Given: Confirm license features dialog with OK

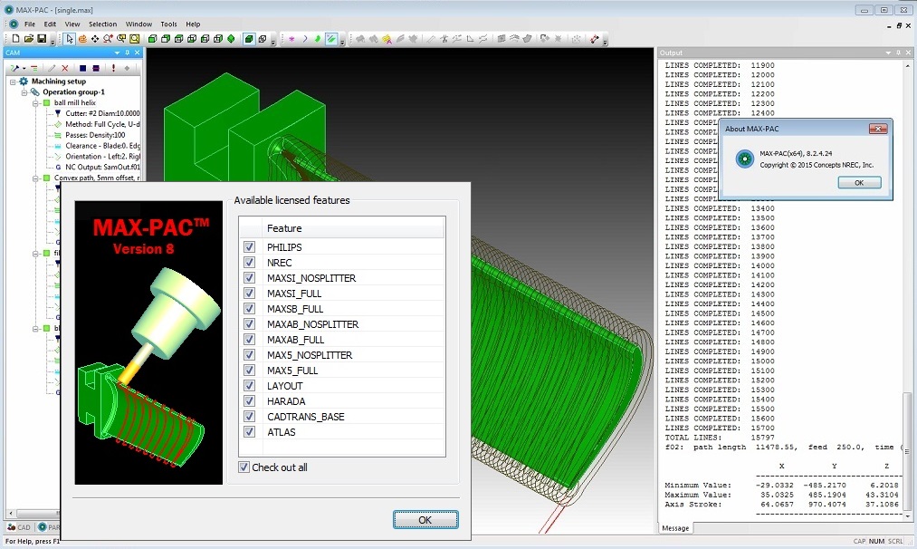Looking at the screenshot, I should click(x=425, y=520).
